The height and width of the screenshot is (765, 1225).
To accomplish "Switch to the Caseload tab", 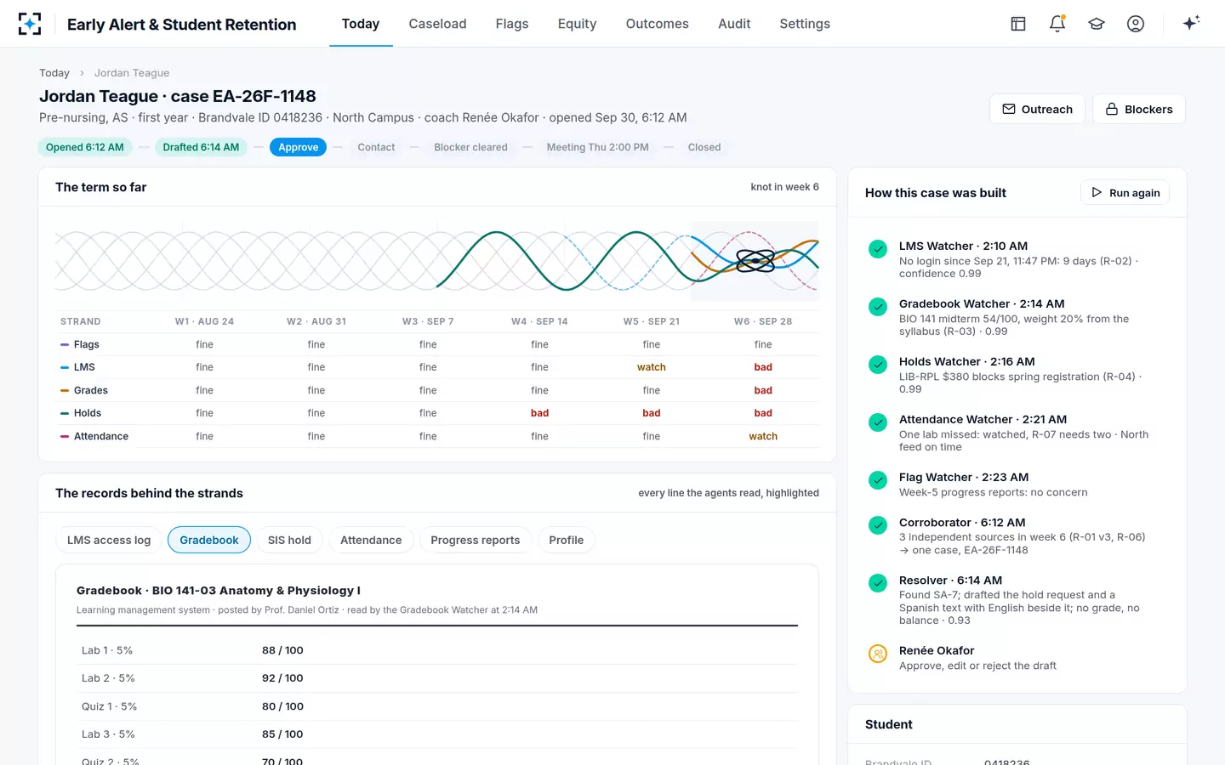I will 437,24.
